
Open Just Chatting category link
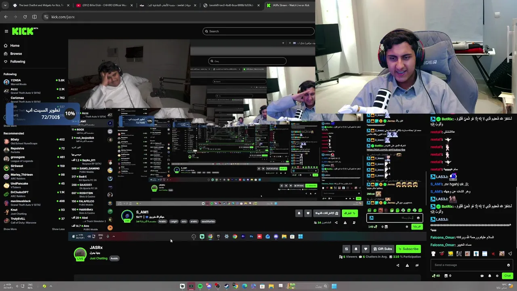[99, 258]
